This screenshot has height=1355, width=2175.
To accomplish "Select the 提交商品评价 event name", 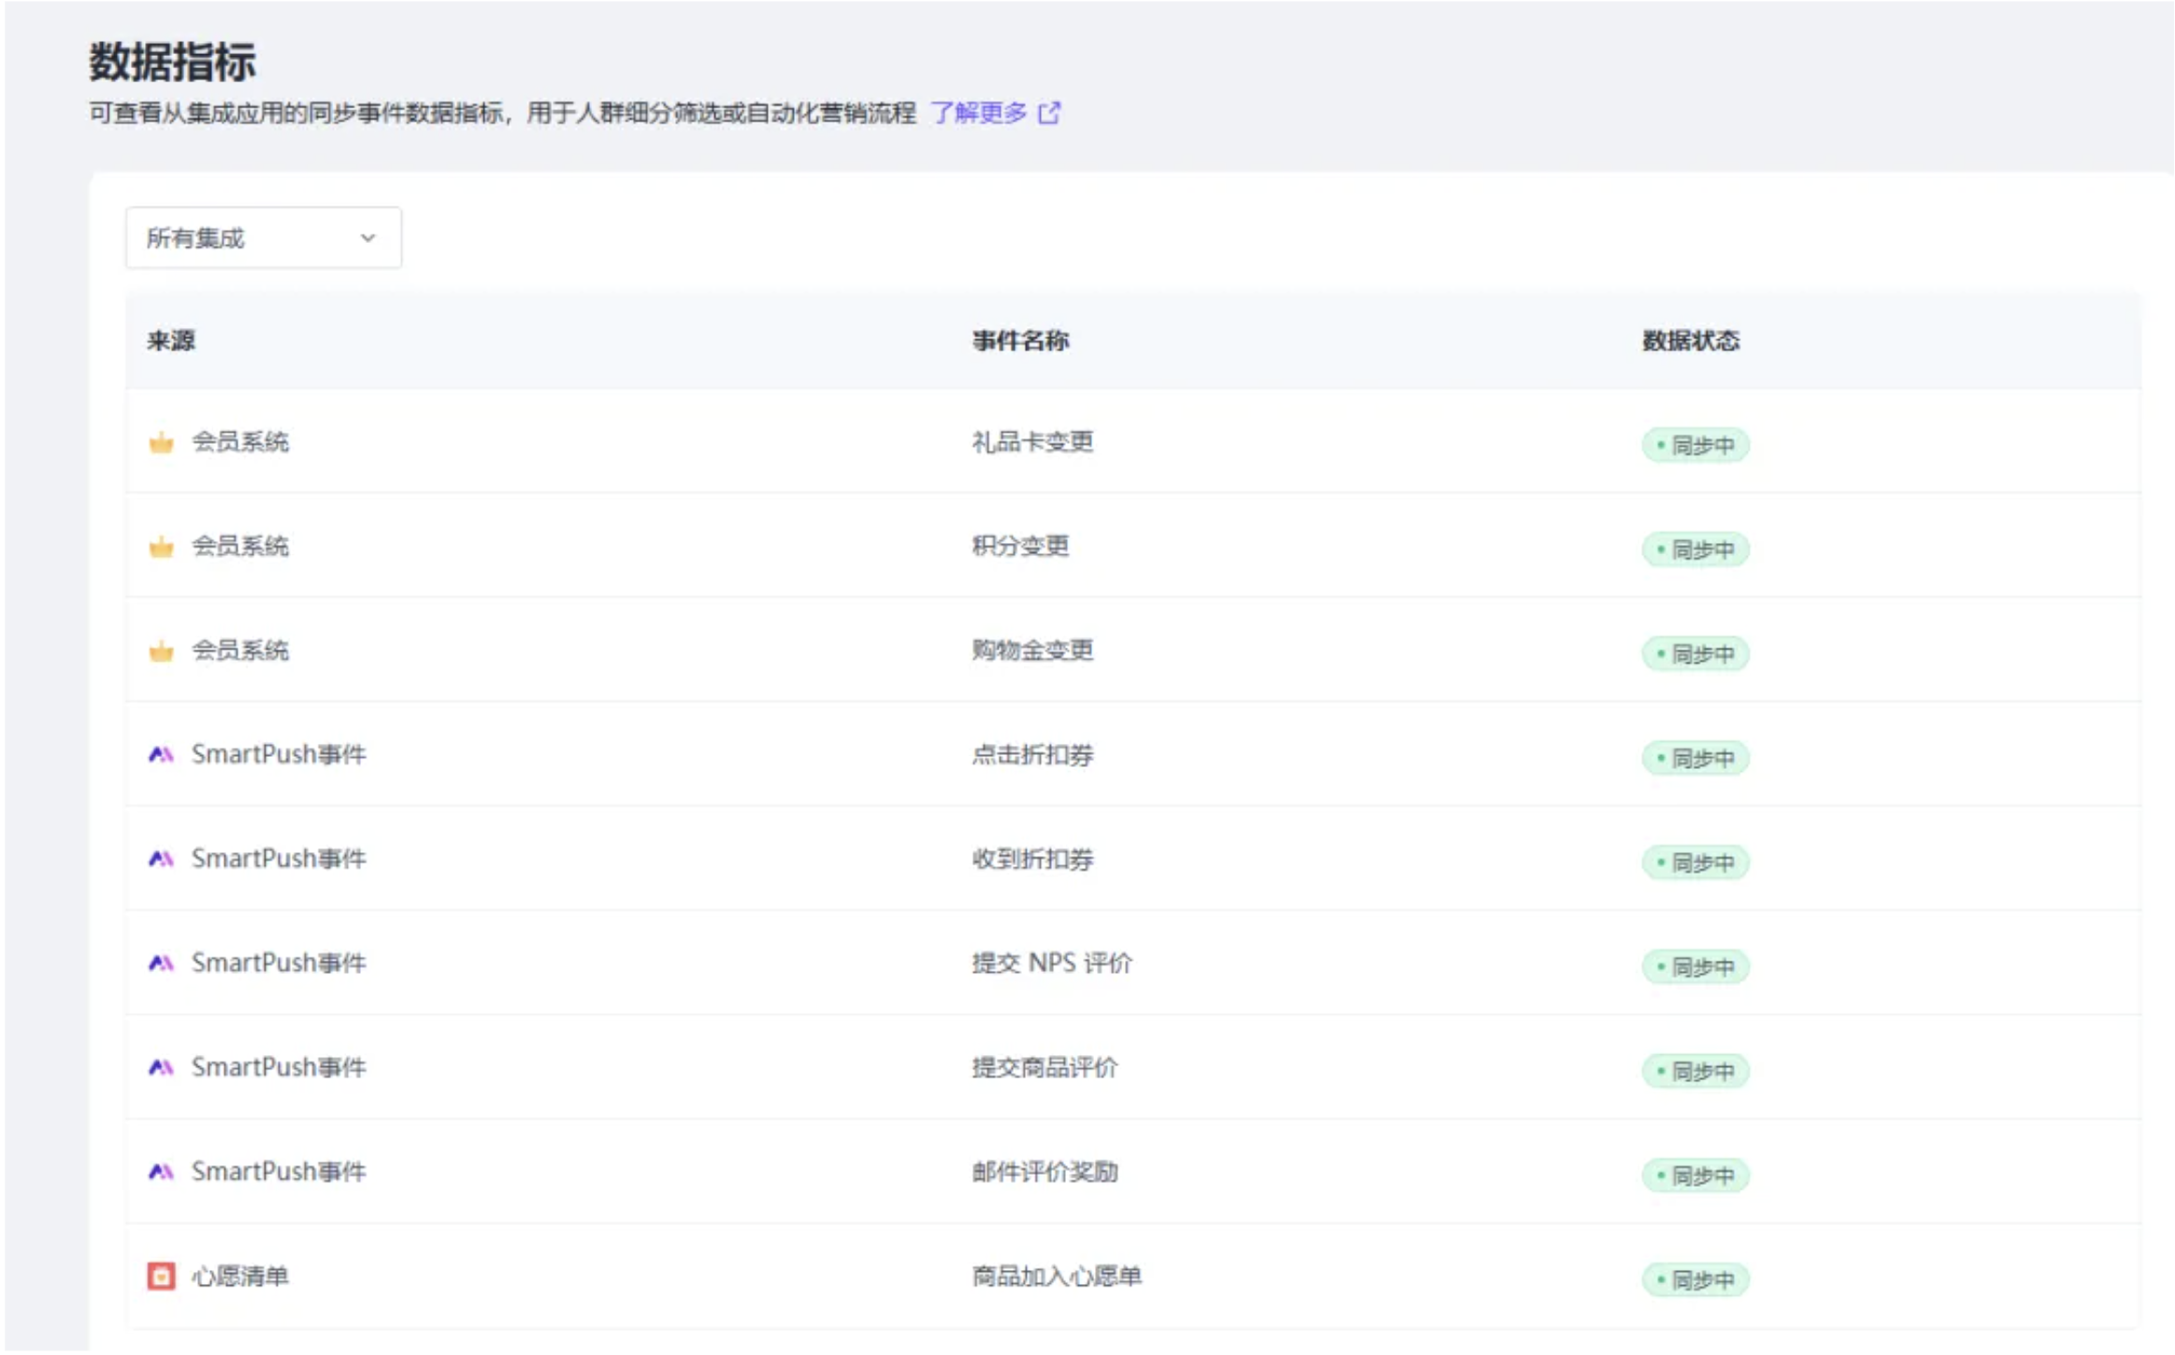I will pyautogui.click(x=1044, y=1068).
